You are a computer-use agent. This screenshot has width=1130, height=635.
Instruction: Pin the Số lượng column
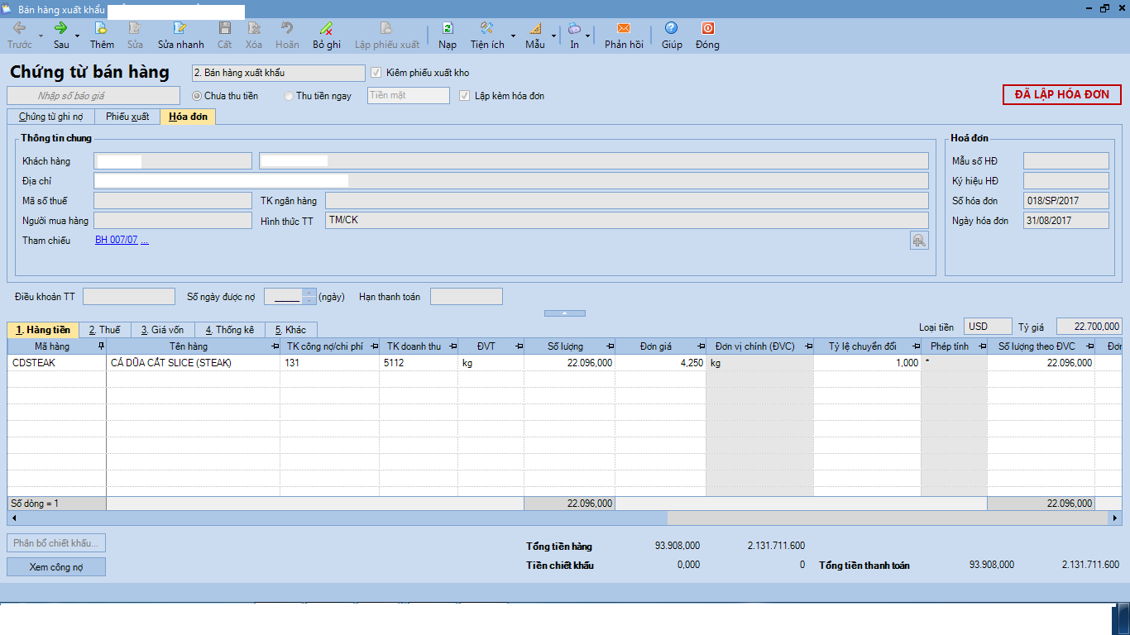(x=609, y=346)
